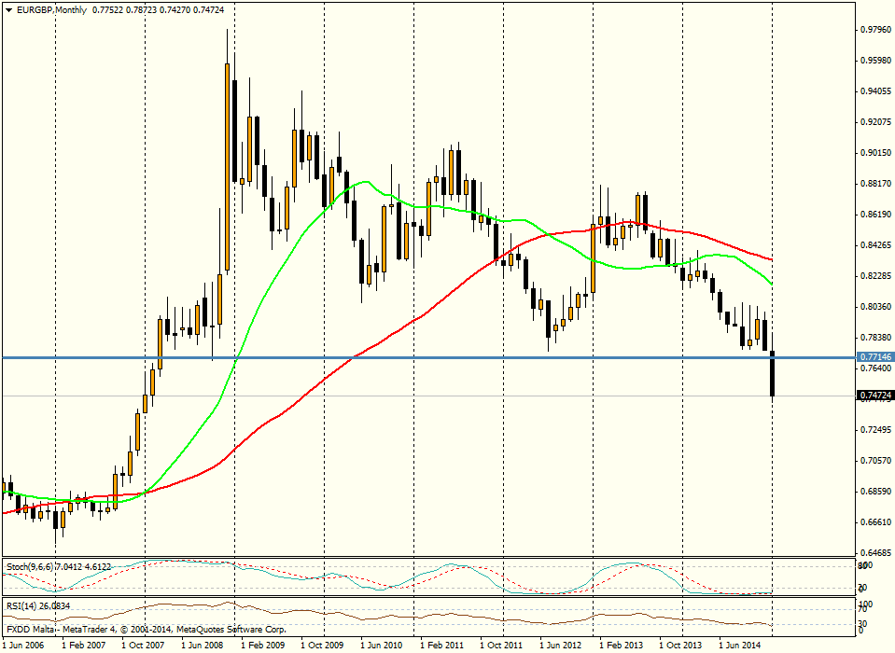Click the FXDD Malta MetaTrader copyright text
The height and width of the screenshot is (653, 895).
[x=121, y=631]
